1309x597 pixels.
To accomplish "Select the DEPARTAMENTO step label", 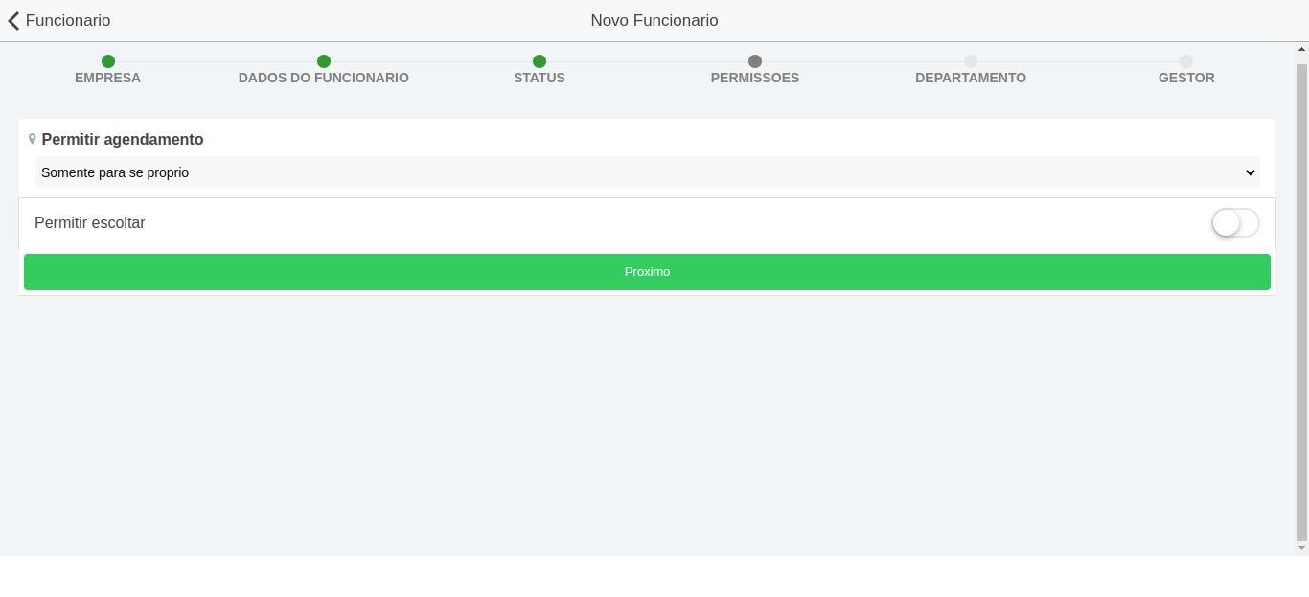I will (970, 79).
